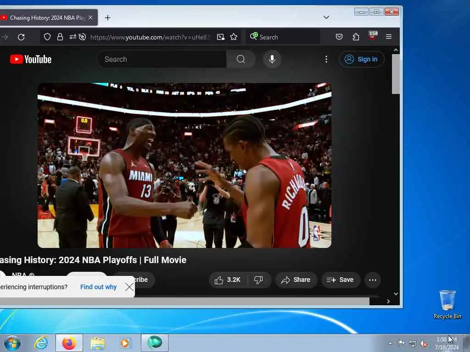Click the page vertical scrollbar thumb
This screenshot has height=352, width=470.
(x=396, y=74)
